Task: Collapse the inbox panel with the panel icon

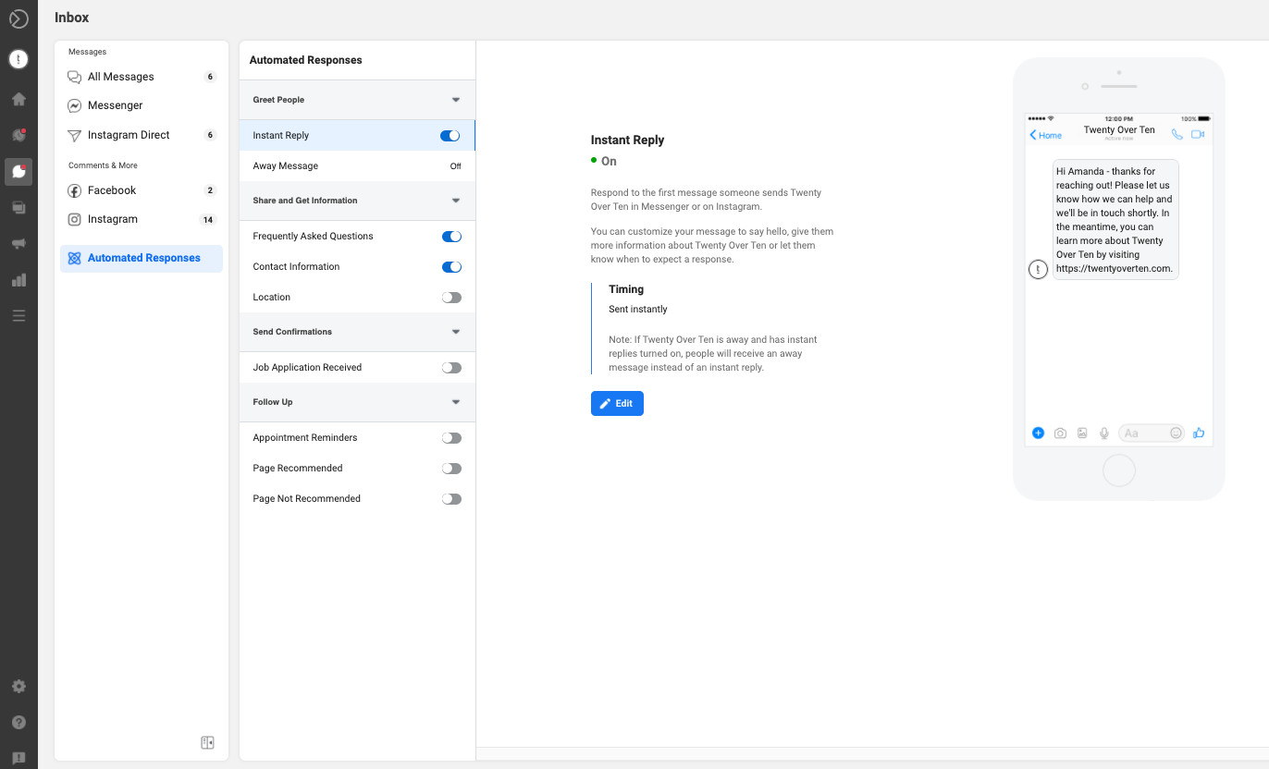Action: (207, 742)
